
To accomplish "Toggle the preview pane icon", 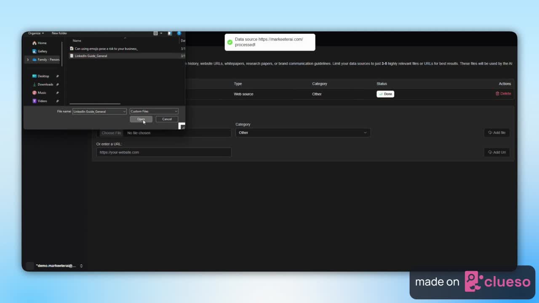I will point(170,33).
